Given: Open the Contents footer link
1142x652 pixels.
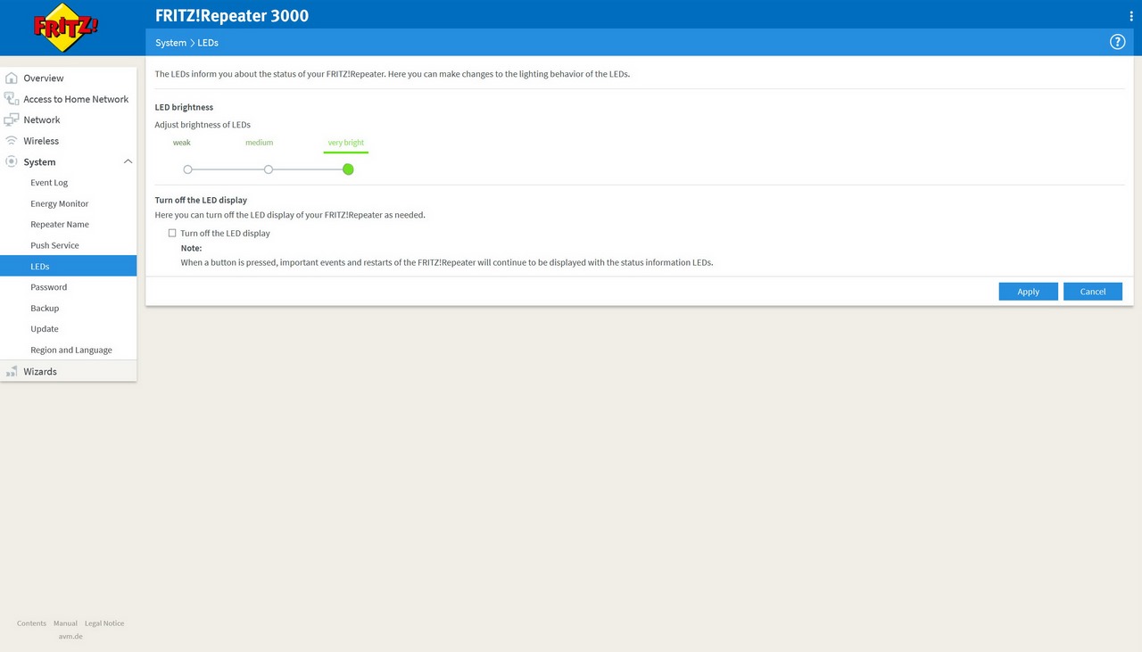Looking at the screenshot, I should [31, 623].
